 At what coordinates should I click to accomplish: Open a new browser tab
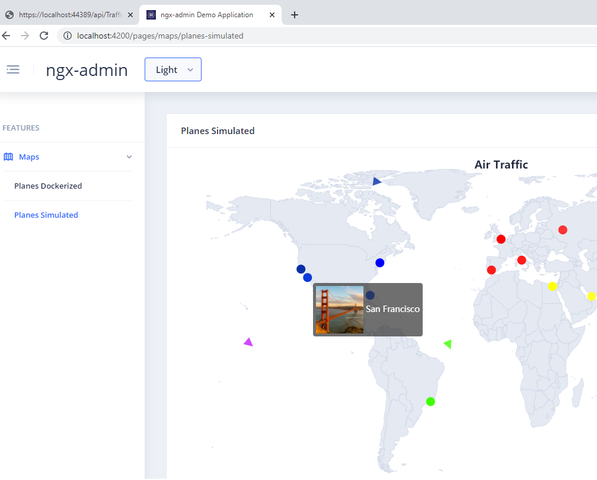294,15
